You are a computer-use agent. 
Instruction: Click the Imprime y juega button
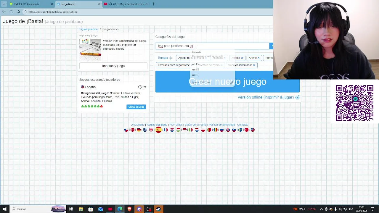113,66
